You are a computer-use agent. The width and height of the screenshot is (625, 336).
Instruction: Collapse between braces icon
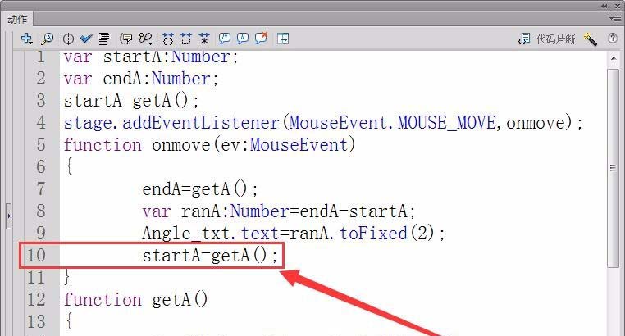pyautogui.click(x=168, y=39)
